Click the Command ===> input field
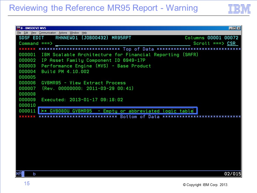This screenshot has height=193, width=257. tap(123, 44)
